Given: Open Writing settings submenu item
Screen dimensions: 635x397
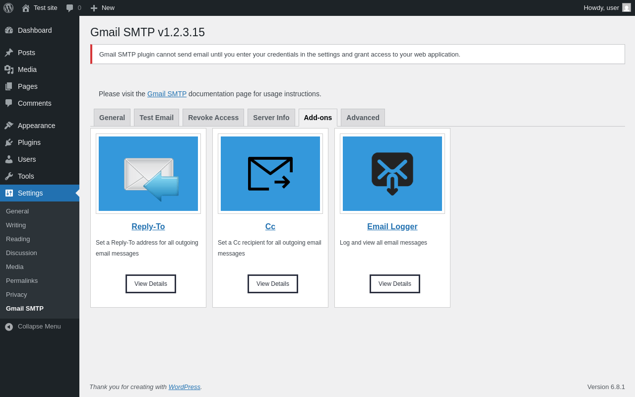Looking at the screenshot, I should click(16, 225).
